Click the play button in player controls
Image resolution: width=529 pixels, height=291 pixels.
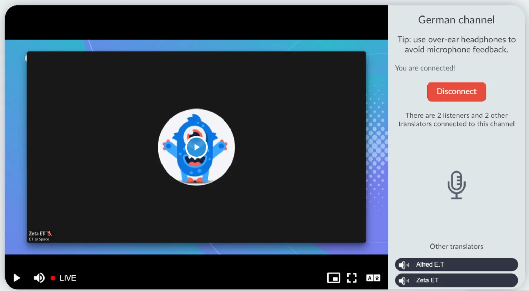click(x=17, y=278)
